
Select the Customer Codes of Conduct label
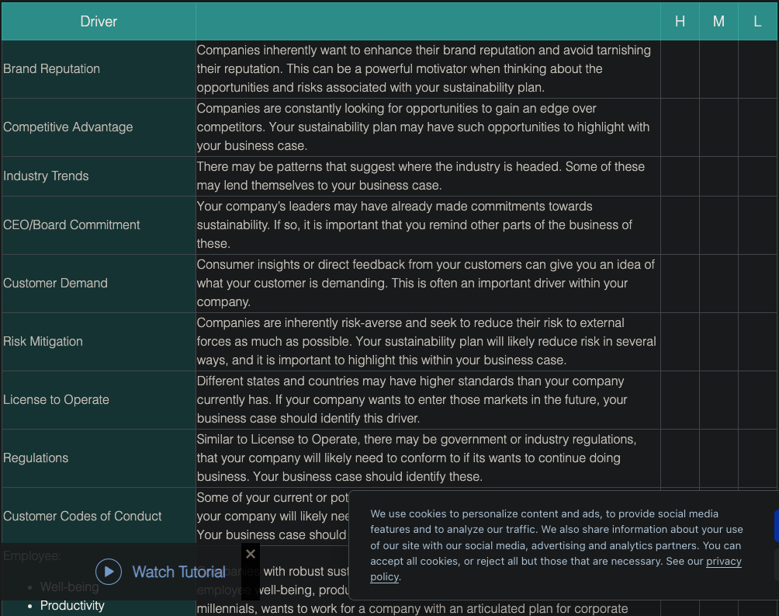[x=82, y=517]
